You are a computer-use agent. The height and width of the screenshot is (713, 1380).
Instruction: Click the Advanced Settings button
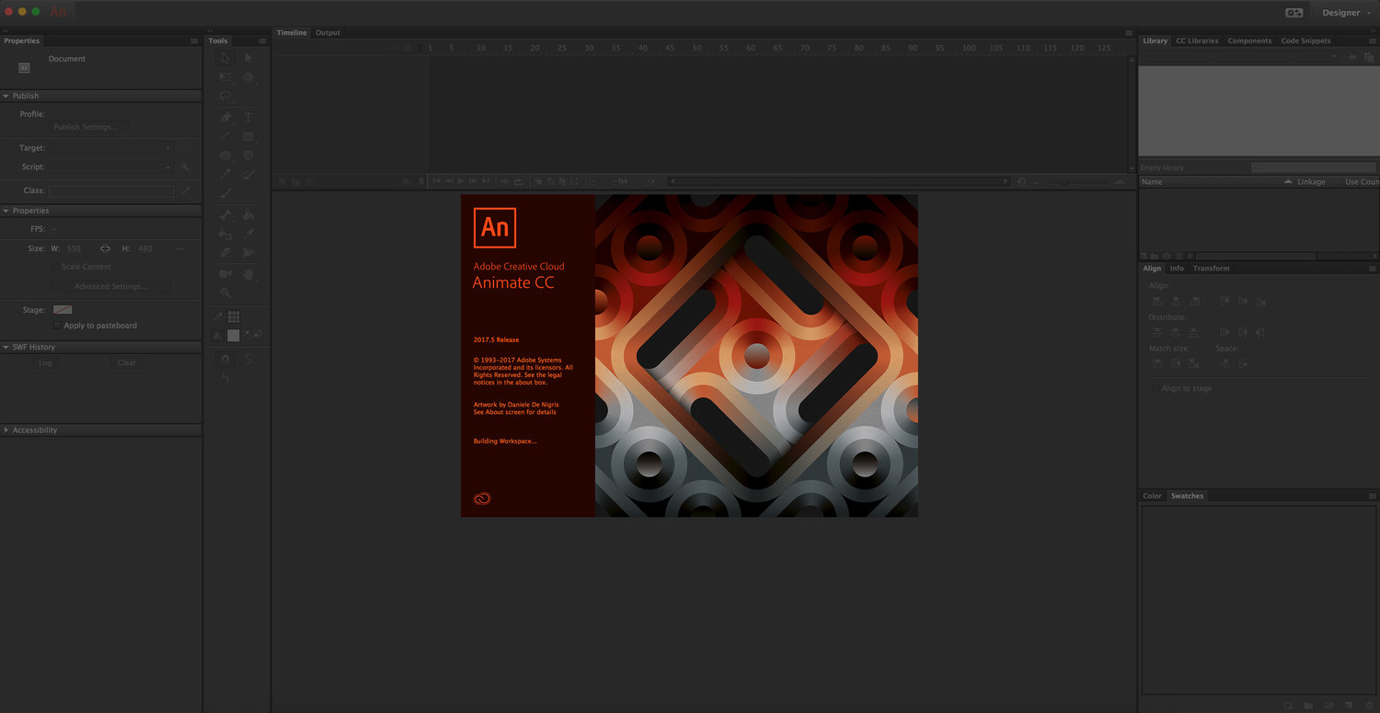pyautogui.click(x=110, y=286)
